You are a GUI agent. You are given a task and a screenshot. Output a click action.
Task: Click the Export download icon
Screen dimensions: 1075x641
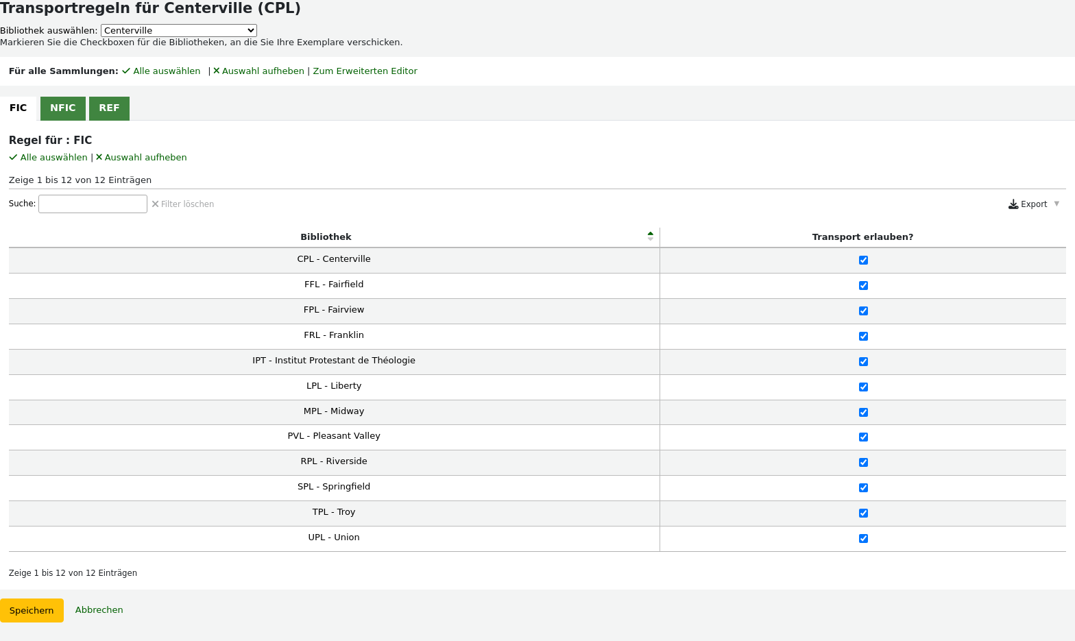click(x=1013, y=204)
